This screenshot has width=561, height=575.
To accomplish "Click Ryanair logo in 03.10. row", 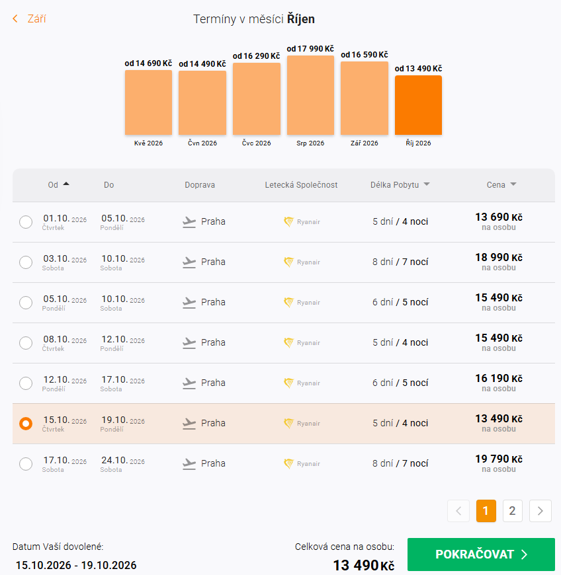I will click(302, 262).
